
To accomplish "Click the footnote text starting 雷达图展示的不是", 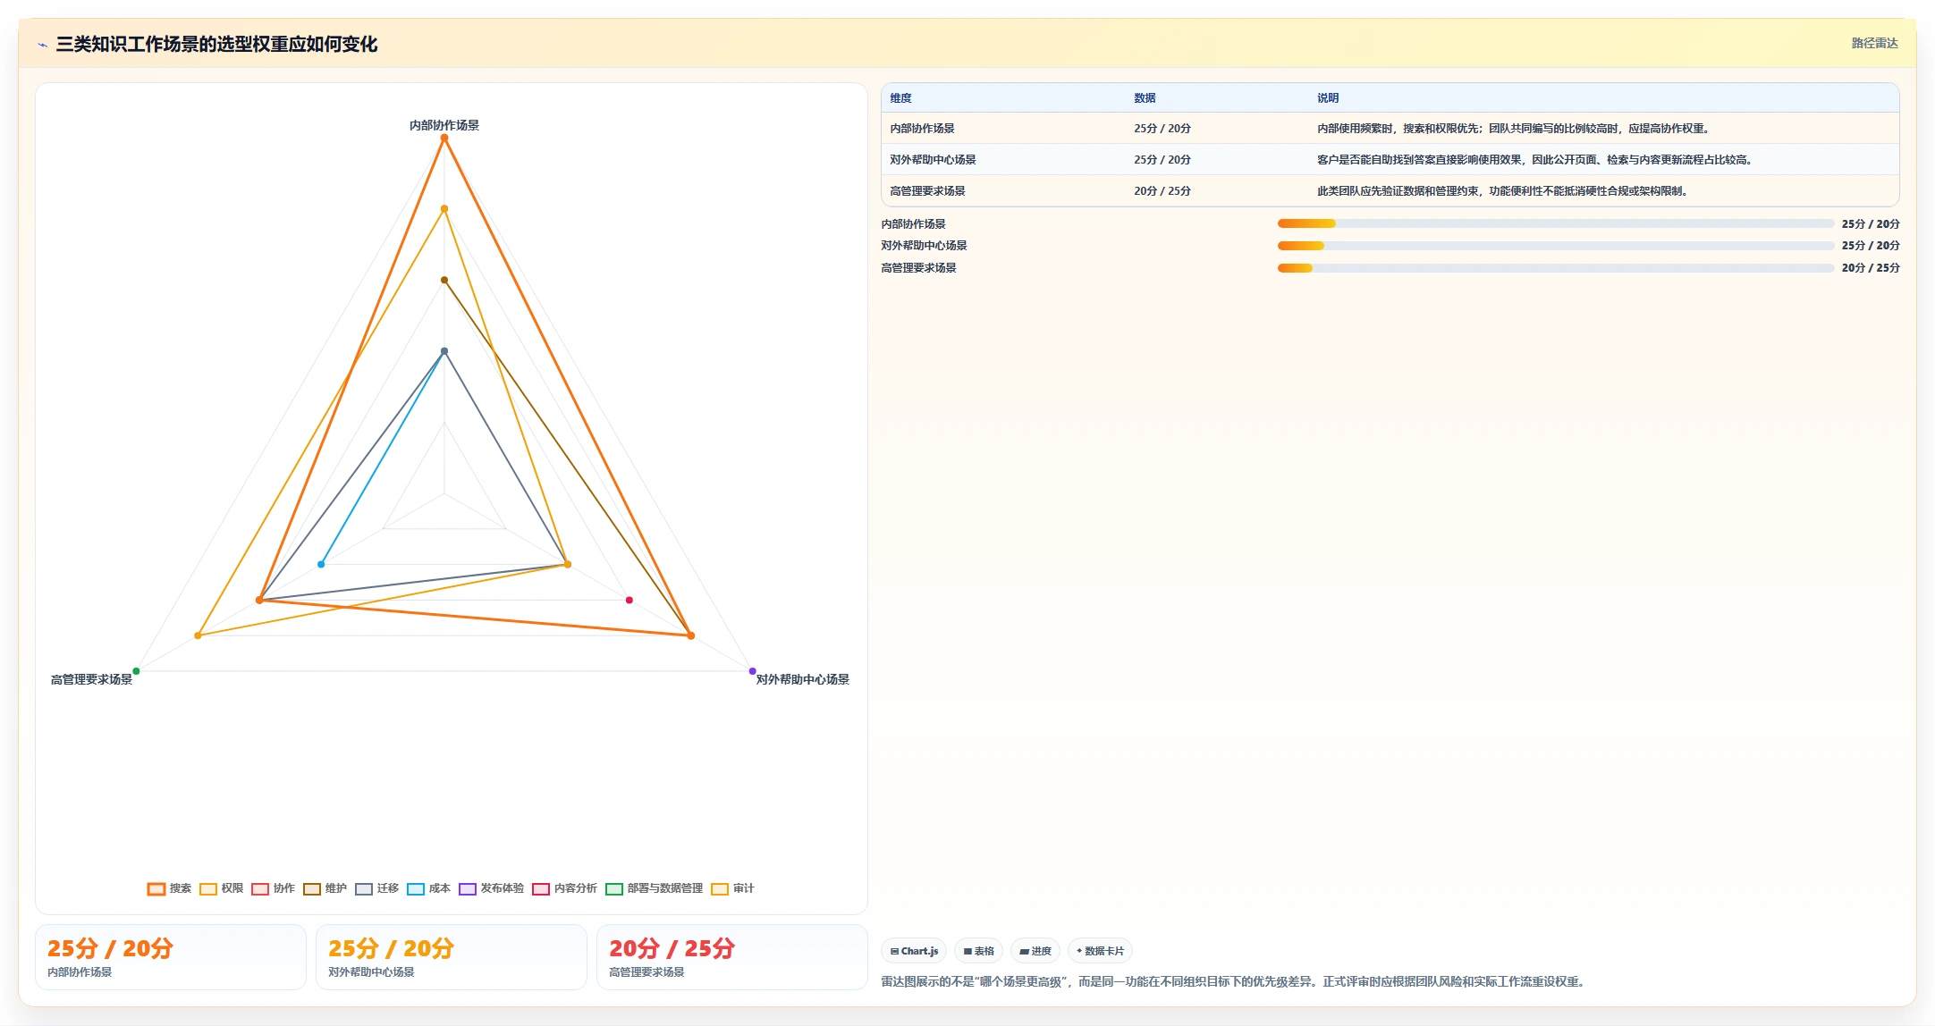I will tap(1235, 981).
